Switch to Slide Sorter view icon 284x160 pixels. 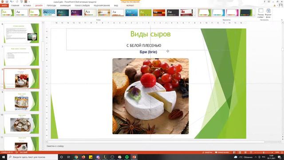pyautogui.click(x=240, y=152)
